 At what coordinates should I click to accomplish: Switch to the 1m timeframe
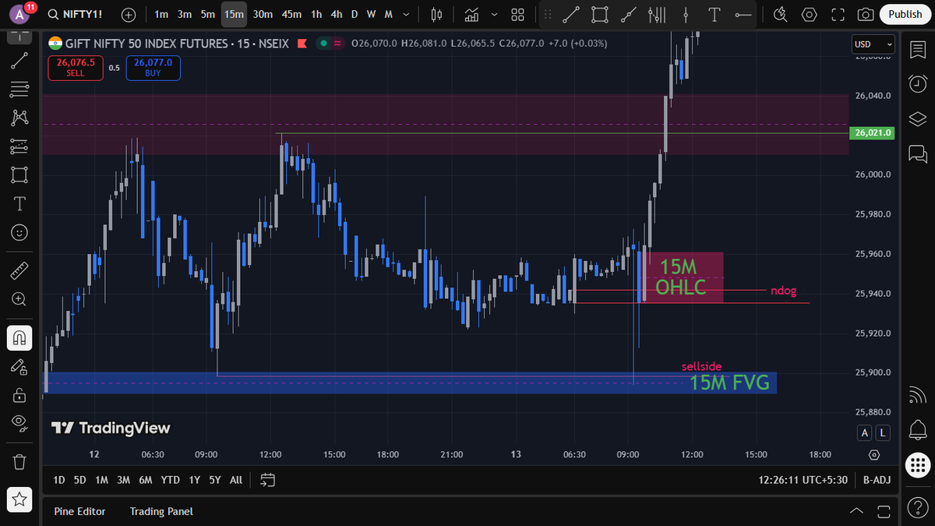[x=161, y=15]
